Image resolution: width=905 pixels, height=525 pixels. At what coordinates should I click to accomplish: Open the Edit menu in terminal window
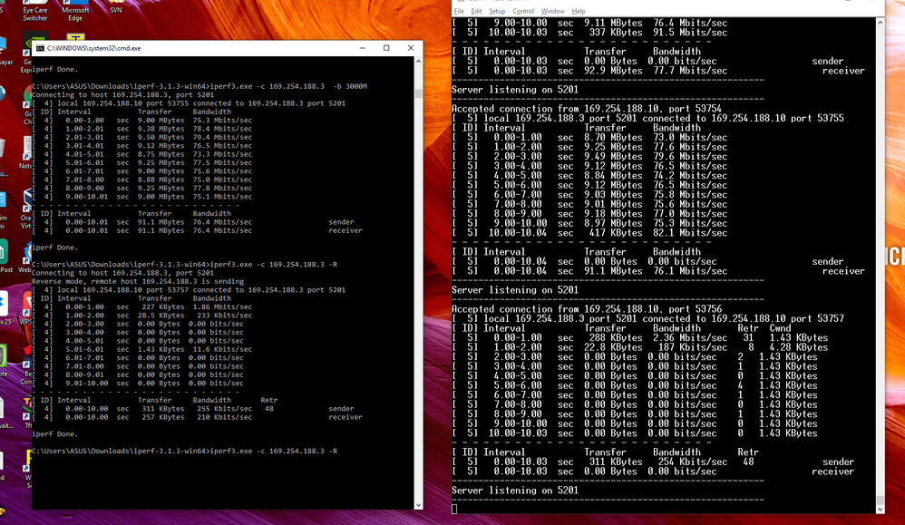[476, 11]
